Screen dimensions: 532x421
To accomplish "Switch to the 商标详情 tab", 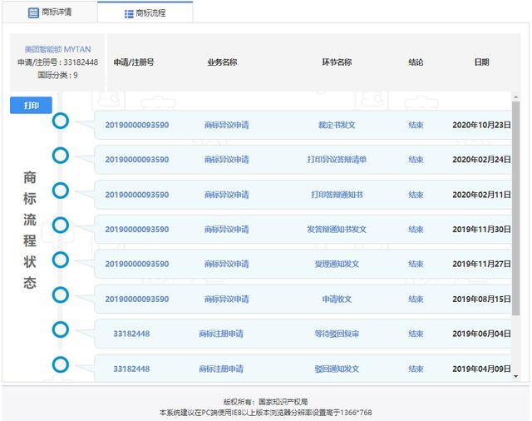I will coord(50,12).
